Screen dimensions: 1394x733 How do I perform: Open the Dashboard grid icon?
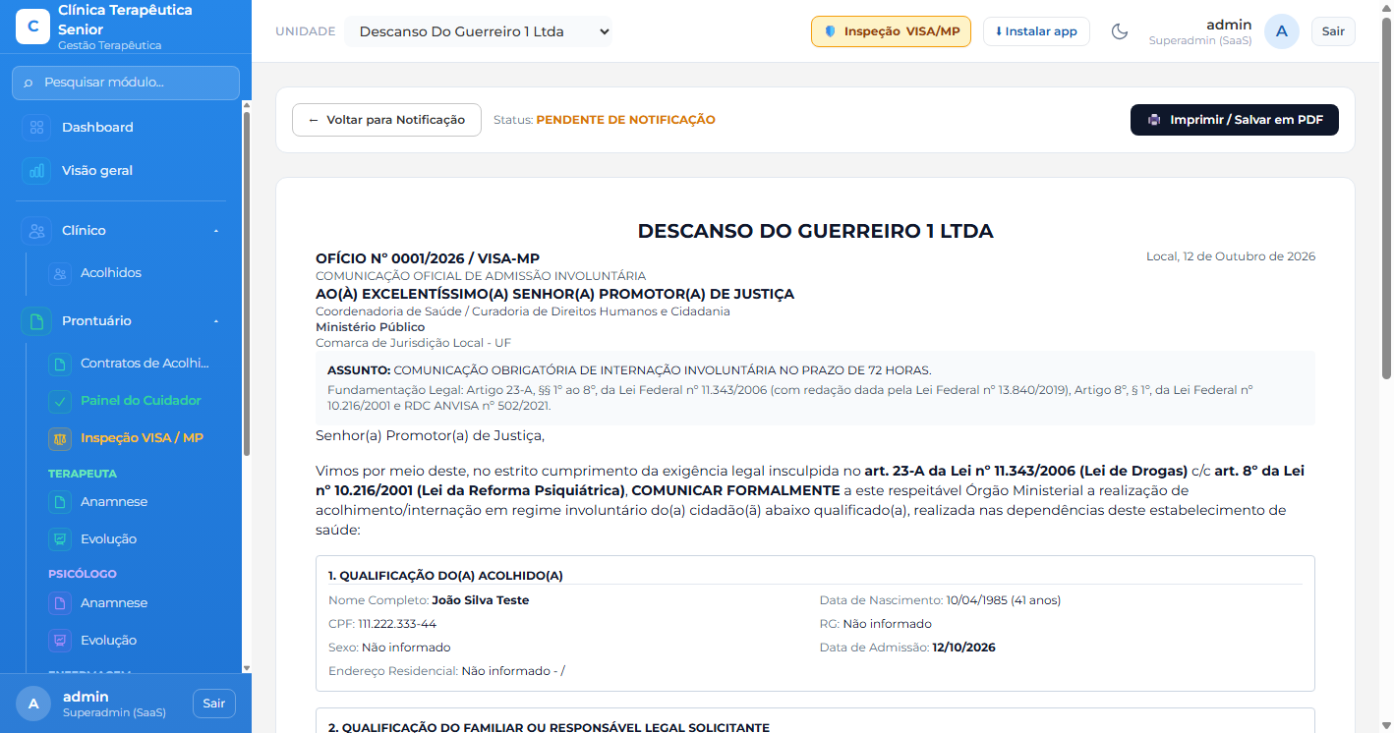(x=36, y=127)
